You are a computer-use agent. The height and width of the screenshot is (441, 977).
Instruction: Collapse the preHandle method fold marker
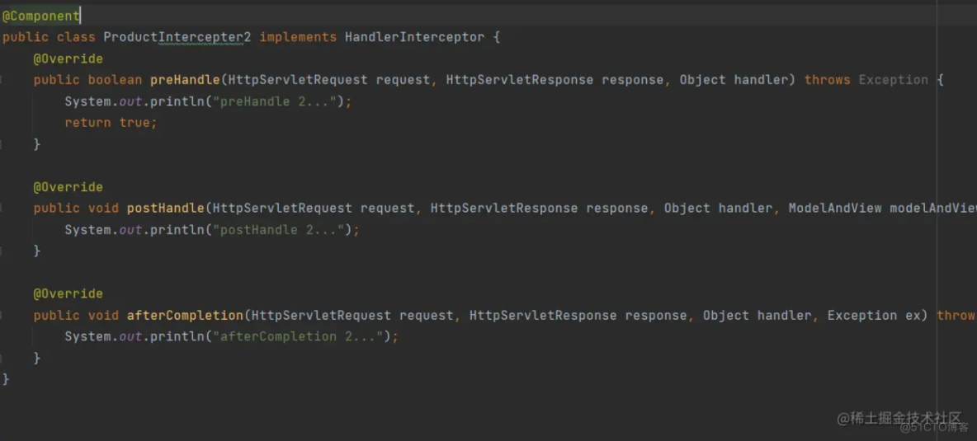[2, 80]
